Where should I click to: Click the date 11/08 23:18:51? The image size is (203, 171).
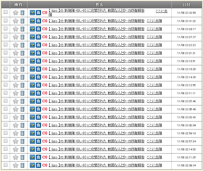pyautogui.click(x=186, y=61)
